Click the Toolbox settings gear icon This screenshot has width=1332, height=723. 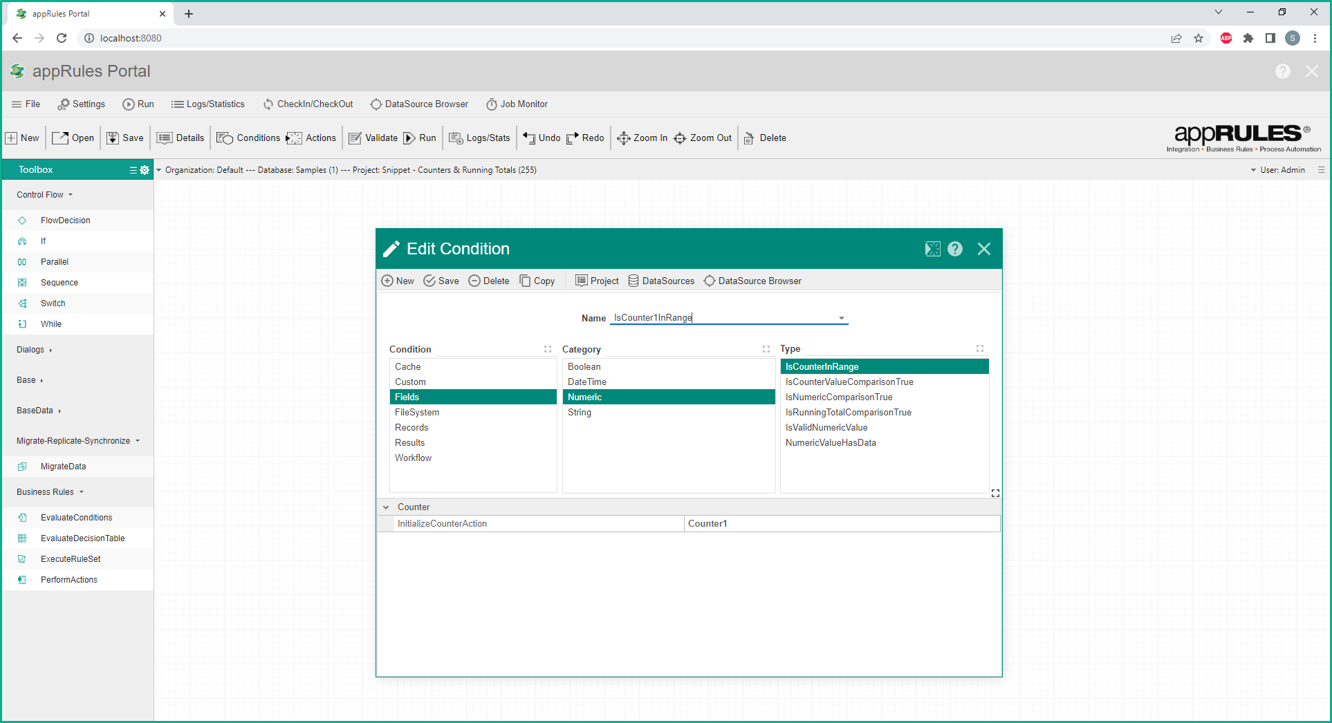point(145,170)
